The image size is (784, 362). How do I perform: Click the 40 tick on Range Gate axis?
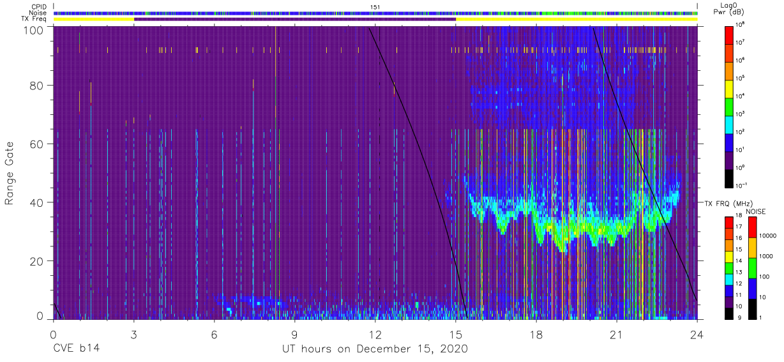pos(36,202)
